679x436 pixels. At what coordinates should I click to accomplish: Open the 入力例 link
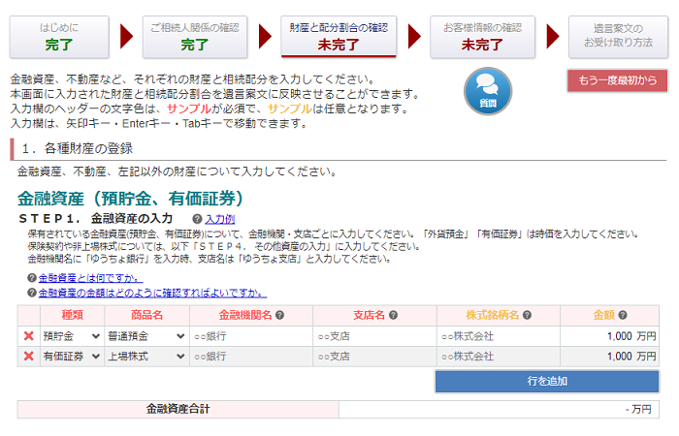click(220, 219)
